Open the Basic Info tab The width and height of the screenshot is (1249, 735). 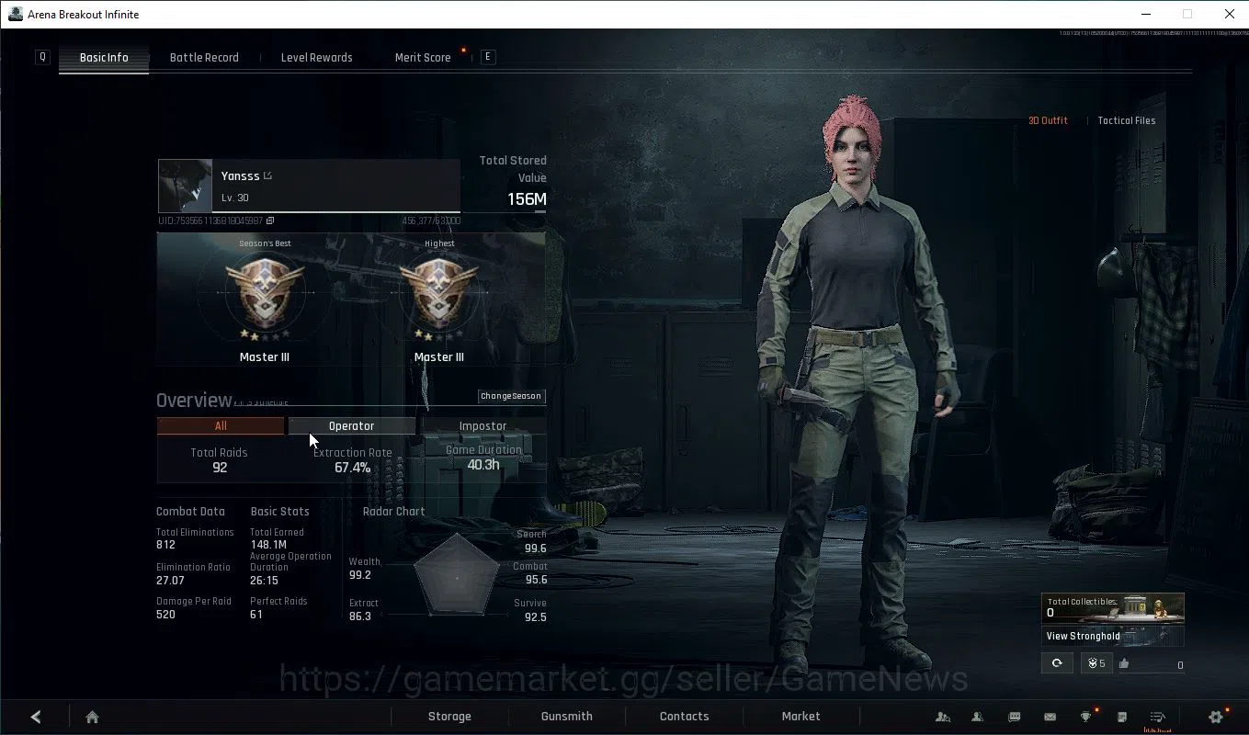(104, 57)
